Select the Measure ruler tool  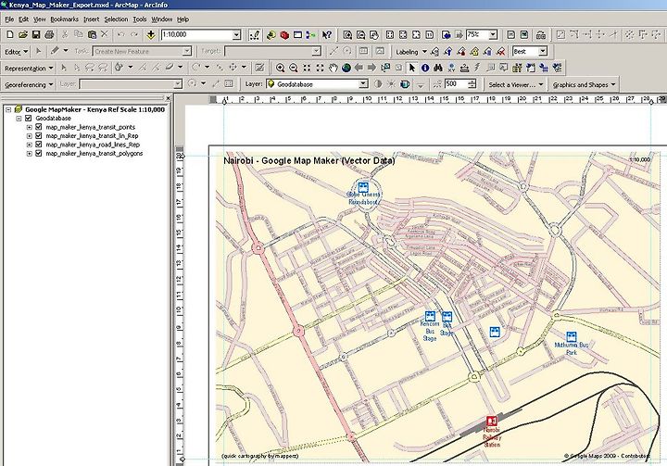(464, 68)
